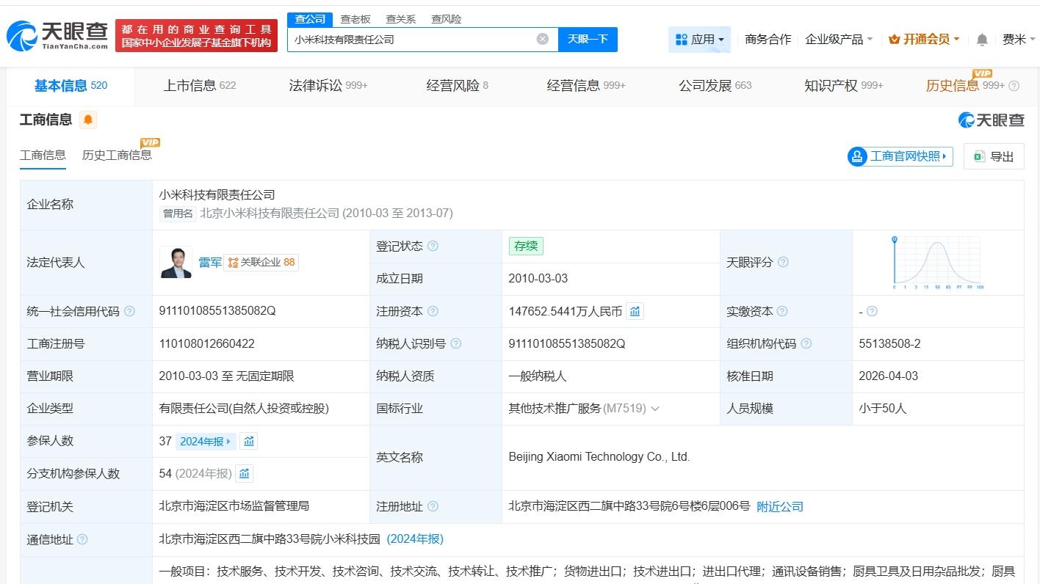The image size is (1040, 584).
Task: Click the subscribe bell beside 工商信息
Action: (x=88, y=119)
